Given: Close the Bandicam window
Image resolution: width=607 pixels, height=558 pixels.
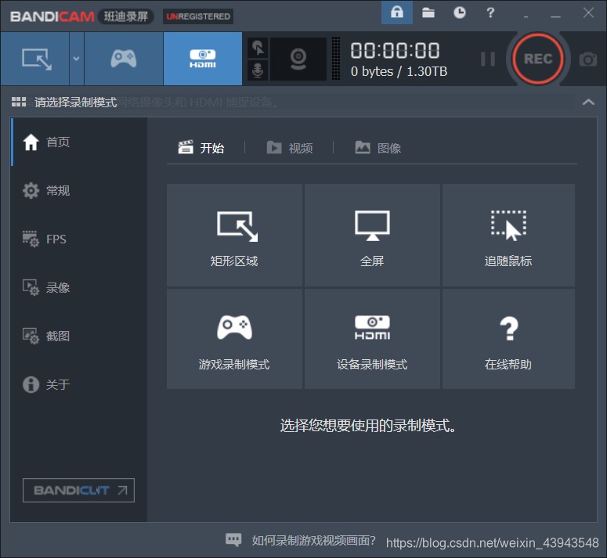Looking at the screenshot, I should 588,13.
